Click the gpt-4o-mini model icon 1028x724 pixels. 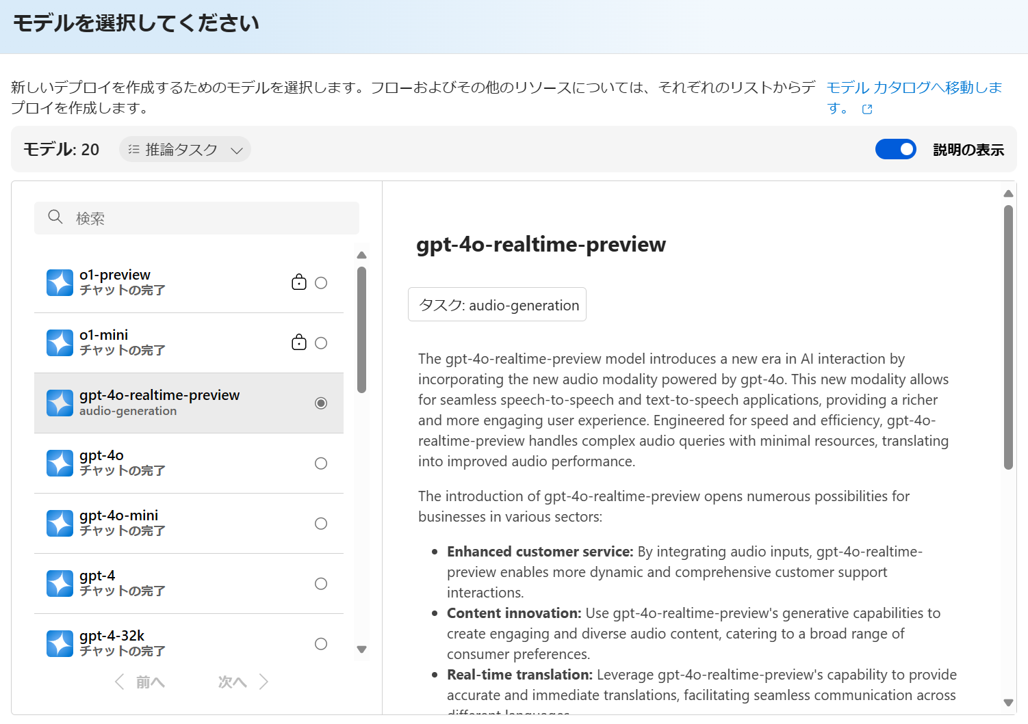(60, 523)
